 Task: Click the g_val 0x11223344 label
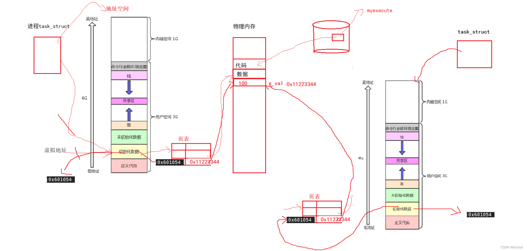click(x=292, y=84)
